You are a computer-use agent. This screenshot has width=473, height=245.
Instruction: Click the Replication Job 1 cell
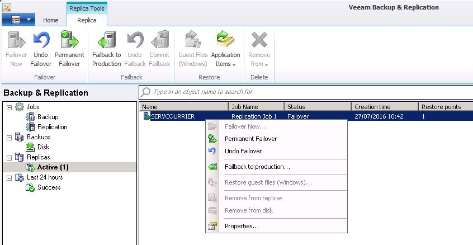tap(254, 116)
